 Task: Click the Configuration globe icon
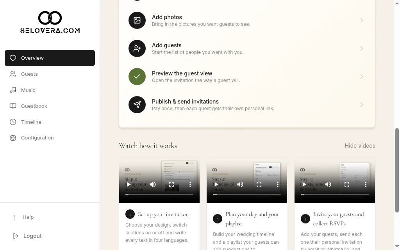point(13,138)
